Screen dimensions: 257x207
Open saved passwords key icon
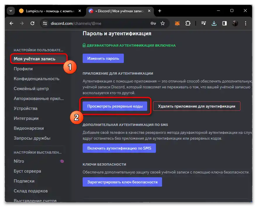coord(153,23)
